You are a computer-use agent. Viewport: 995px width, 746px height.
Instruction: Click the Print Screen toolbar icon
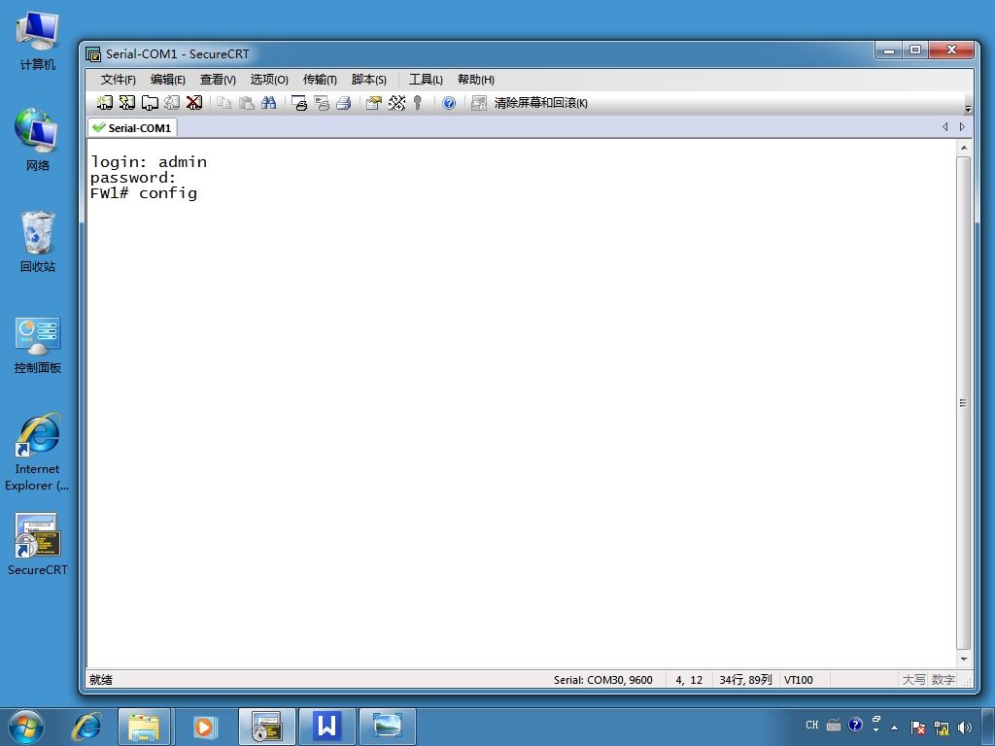pyautogui.click(x=299, y=103)
